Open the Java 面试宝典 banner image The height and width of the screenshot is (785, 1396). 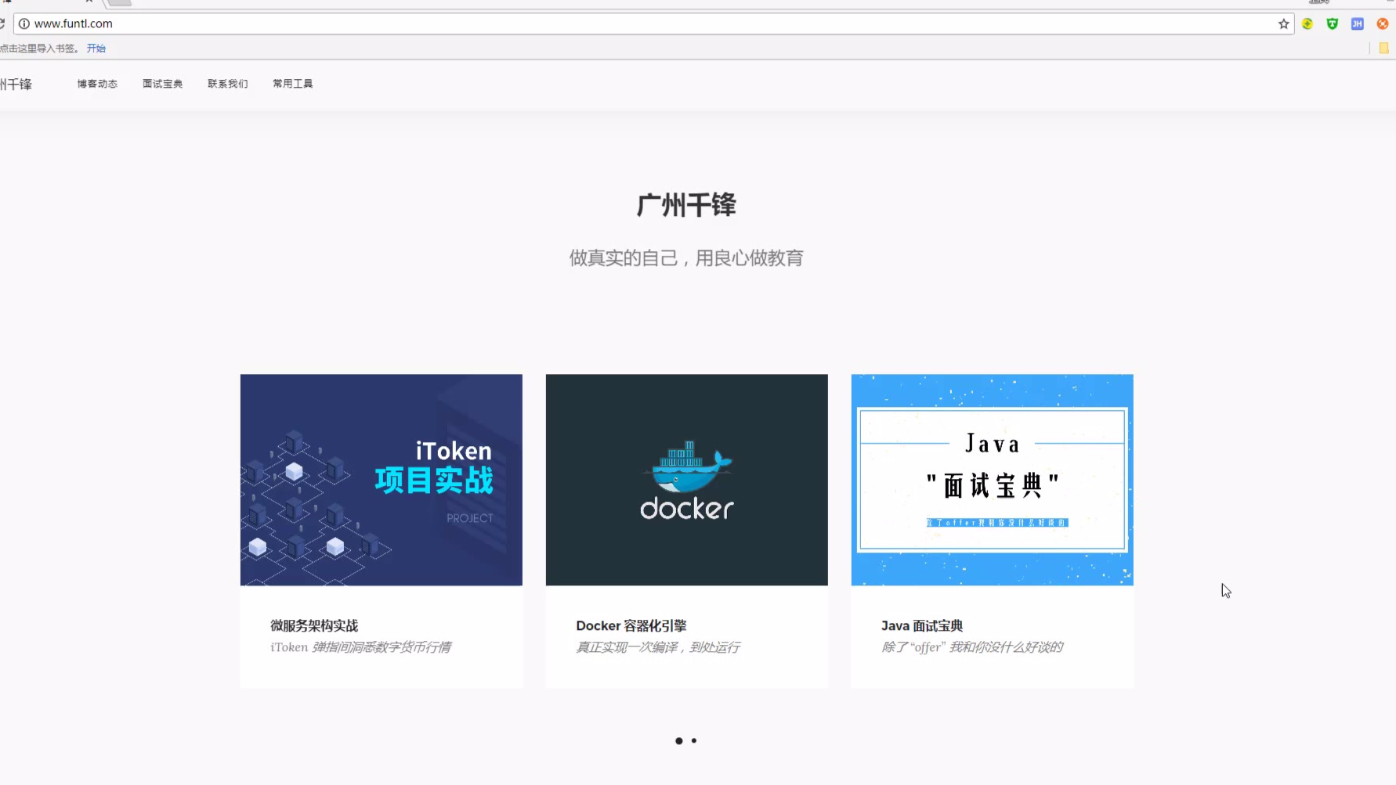[x=992, y=480]
